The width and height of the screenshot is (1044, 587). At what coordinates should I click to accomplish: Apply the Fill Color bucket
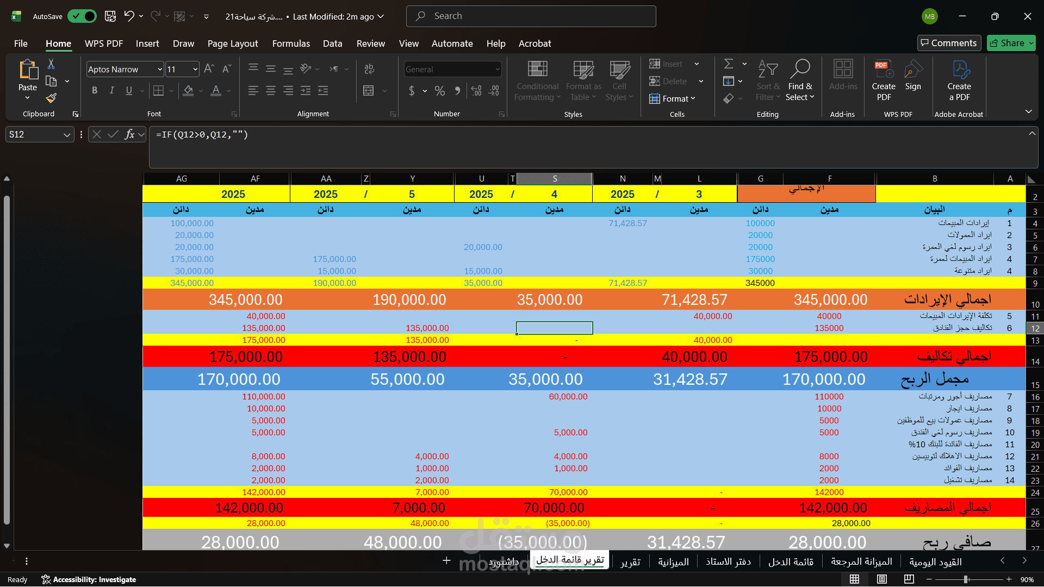pos(188,90)
